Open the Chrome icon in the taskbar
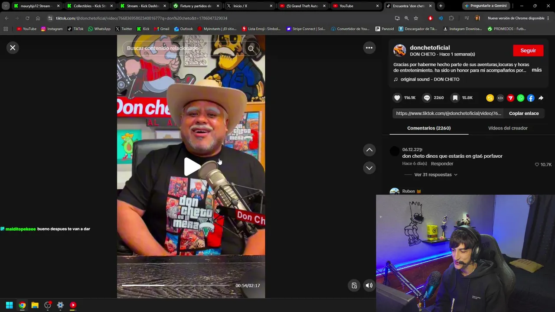 [x=22, y=305]
